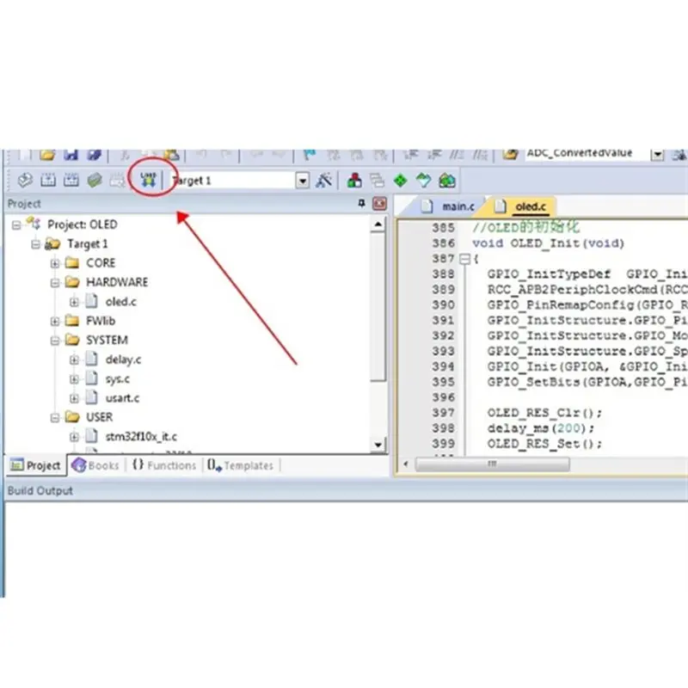Viewport: 688px width, 688px height.
Task: Click code line 'OLED_RES_Set();'
Action: coord(544,444)
